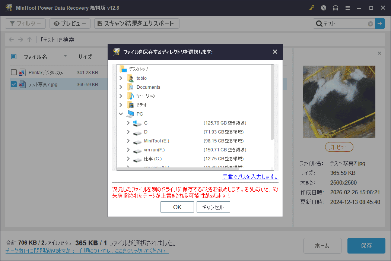Image resolution: width=391 pixels, height=261 pixels.
Task: Click the photo preview thumbnail
Action: point(339,102)
